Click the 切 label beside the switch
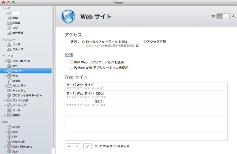237x154 pixels. pyautogui.click(x=213, y=16)
